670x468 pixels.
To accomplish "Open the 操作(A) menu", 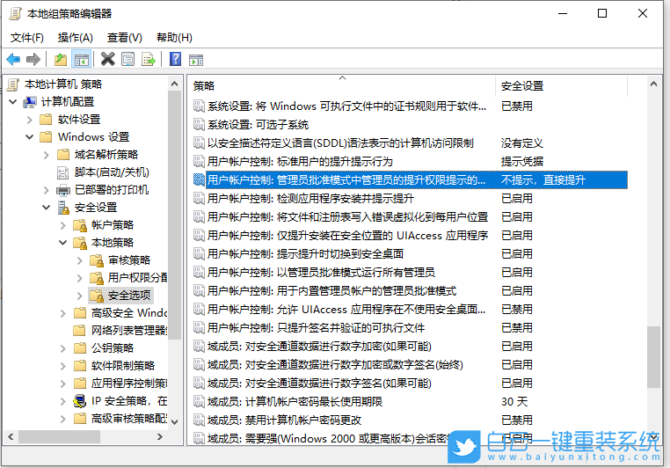I will coord(76,38).
